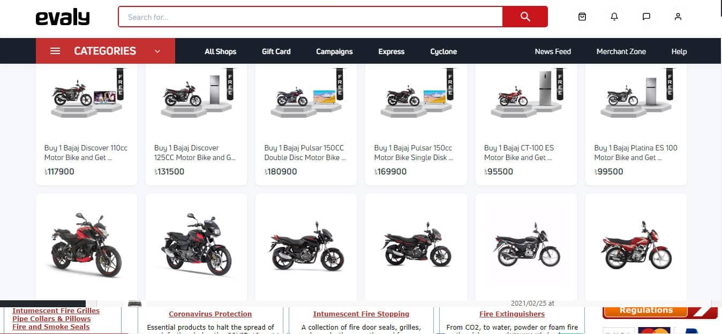The height and width of the screenshot is (334, 722).
Task: Open the user account profile icon
Action: pyautogui.click(x=678, y=17)
